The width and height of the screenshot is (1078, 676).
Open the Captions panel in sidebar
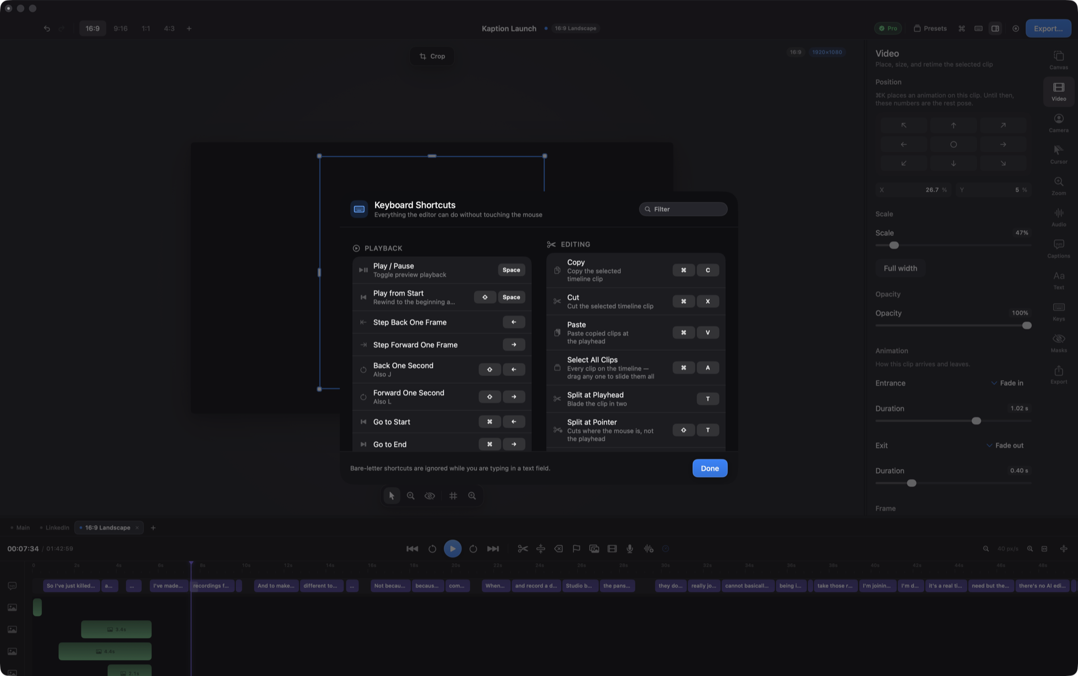[x=1058, y=249]
